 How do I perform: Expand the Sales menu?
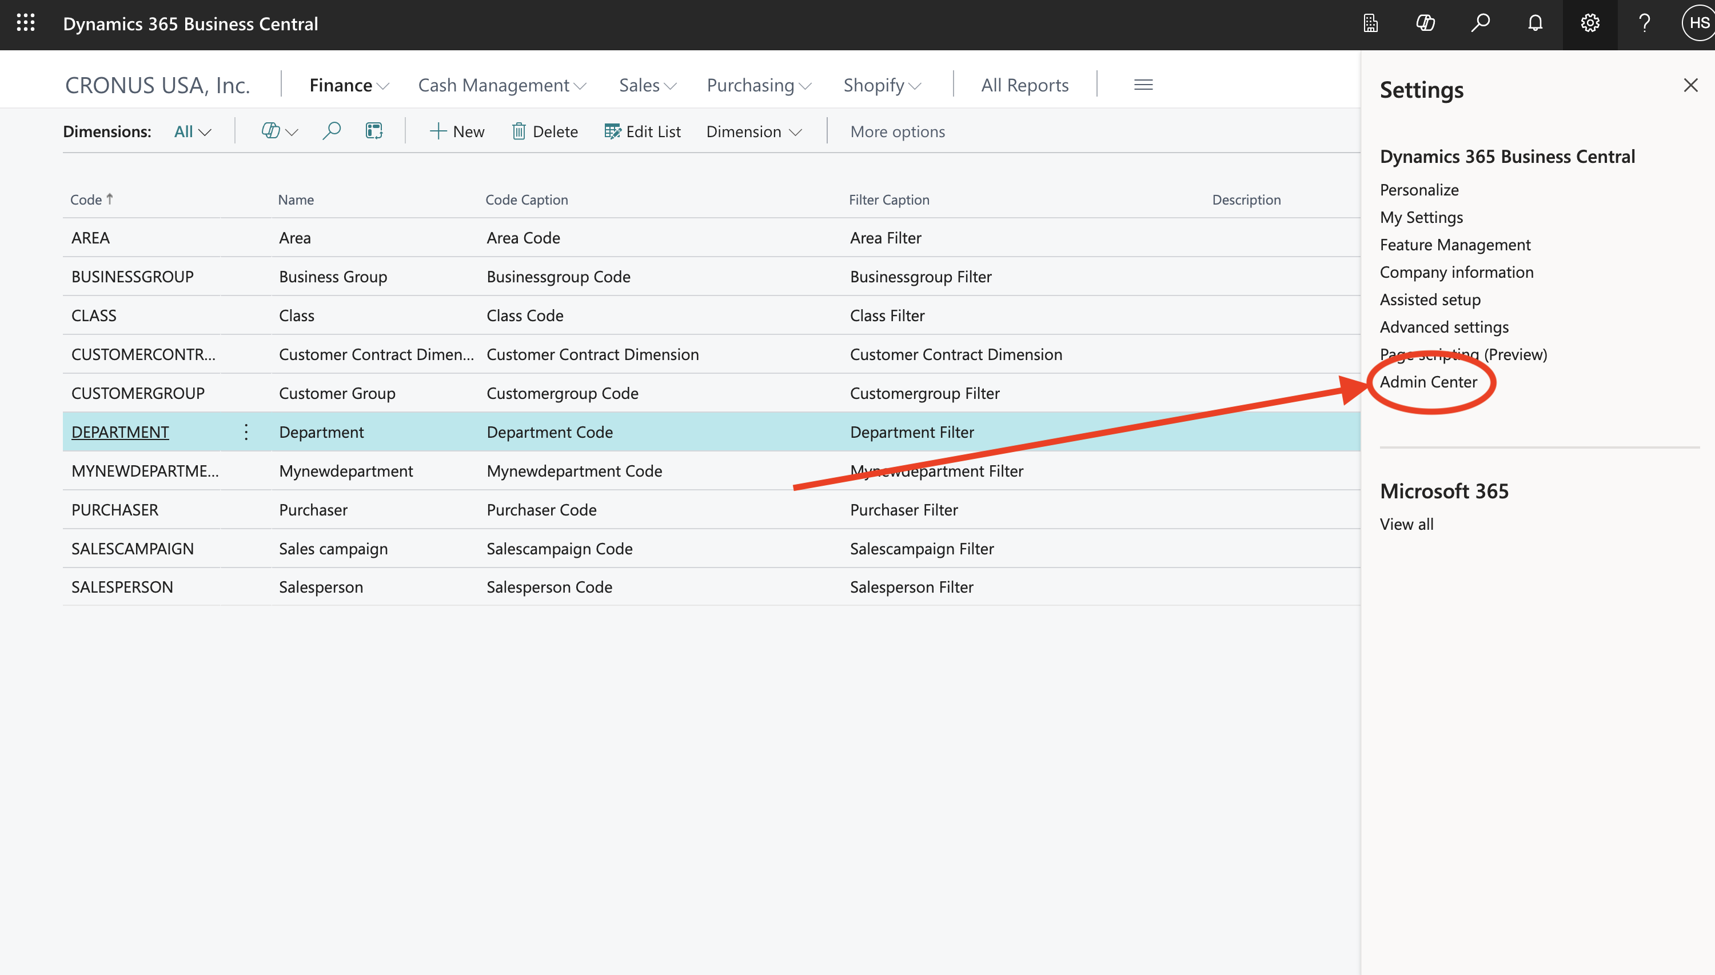coord(648,86)
